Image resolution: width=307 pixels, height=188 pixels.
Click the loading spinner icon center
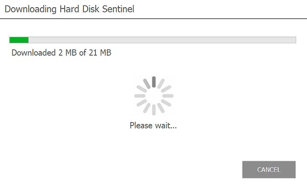(153, 96)
